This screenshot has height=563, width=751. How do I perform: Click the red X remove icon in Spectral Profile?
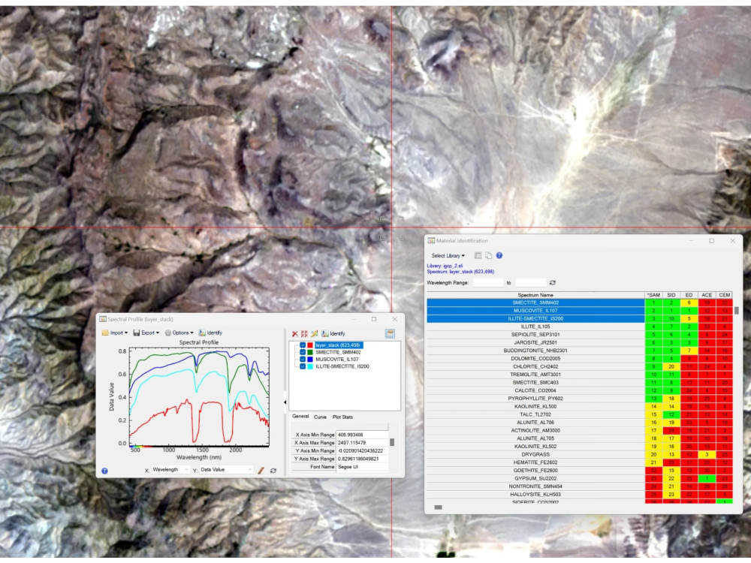[294, 334]
